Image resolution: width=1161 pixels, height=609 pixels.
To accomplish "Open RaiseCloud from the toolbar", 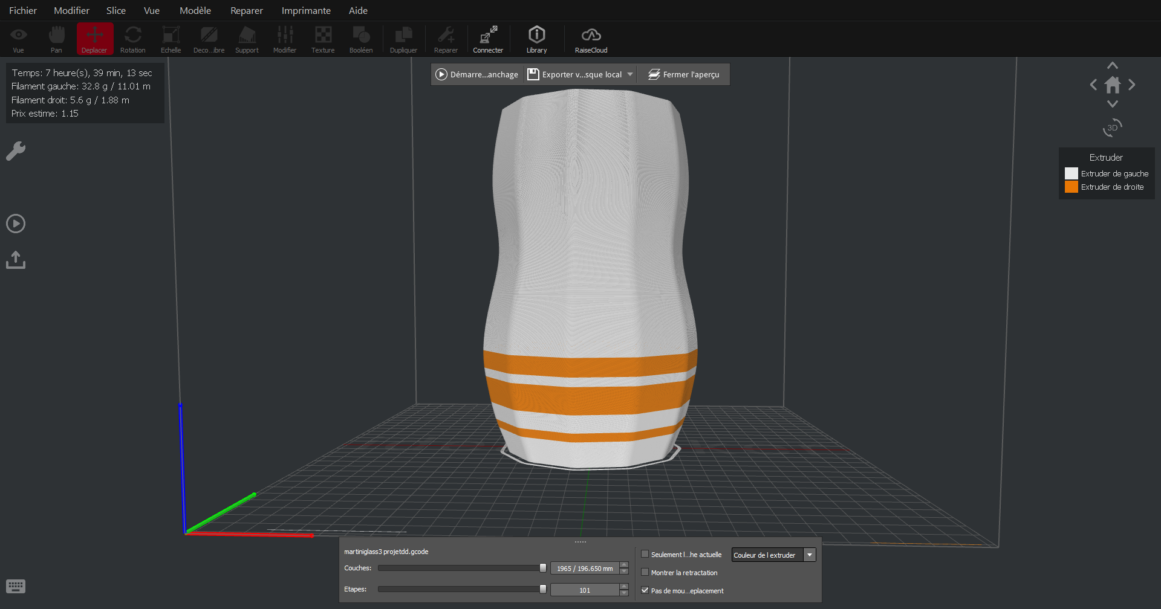I will click(591, 38).
